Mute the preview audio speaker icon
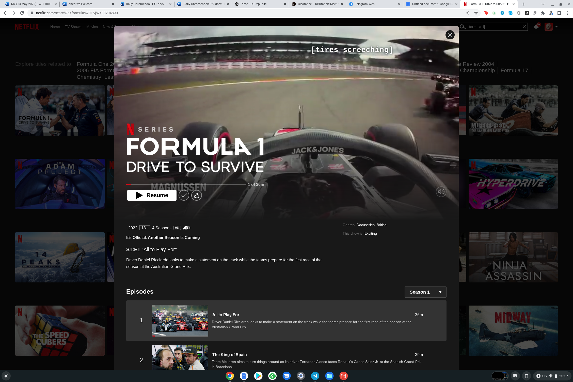 click(441, 192)
